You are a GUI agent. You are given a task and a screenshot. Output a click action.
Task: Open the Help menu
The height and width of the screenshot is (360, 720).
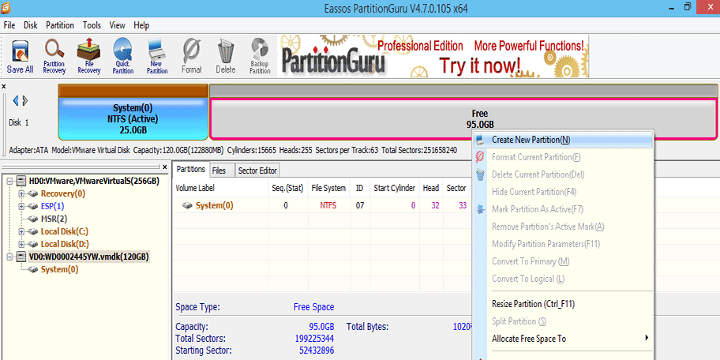(x=141, y=25)
